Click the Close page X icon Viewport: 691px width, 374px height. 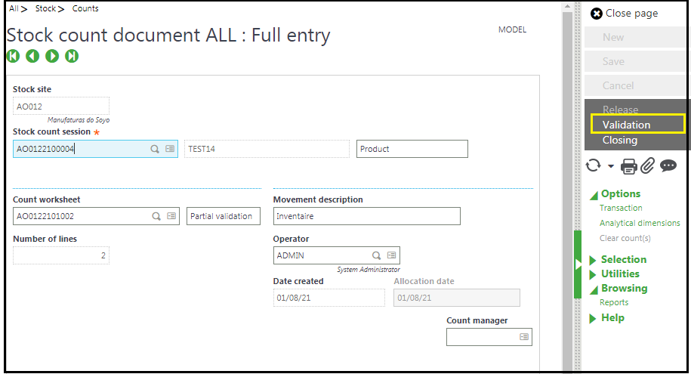[x=597, y=14]
